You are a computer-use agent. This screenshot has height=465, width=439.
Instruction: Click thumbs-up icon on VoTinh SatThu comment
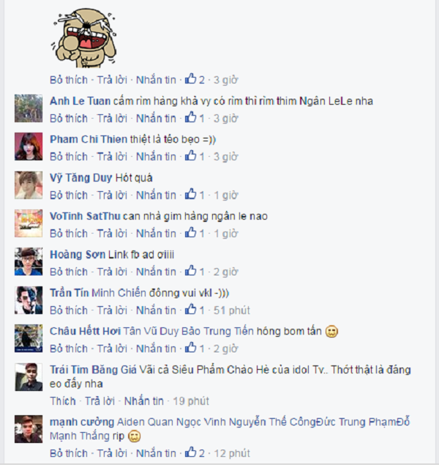190,233
